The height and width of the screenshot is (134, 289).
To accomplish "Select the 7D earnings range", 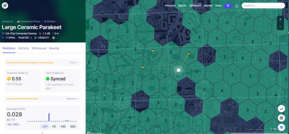I will (54, 126).
